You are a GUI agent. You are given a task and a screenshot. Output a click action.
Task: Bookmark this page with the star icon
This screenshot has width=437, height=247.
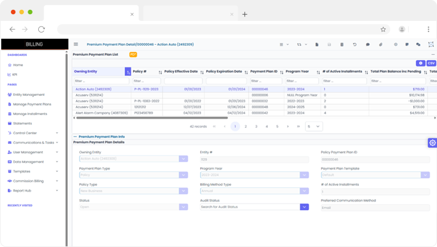click(383, 29)
